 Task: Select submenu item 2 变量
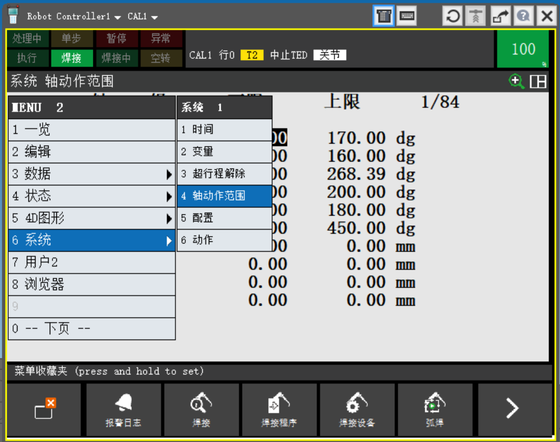[225, 152]
